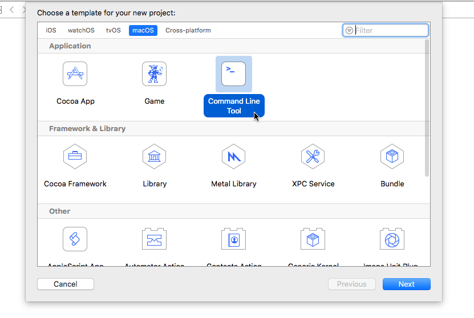Click the Cancel button
474x318 pixels.
[x=66, y=284]
